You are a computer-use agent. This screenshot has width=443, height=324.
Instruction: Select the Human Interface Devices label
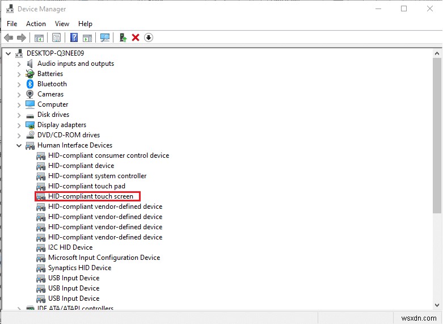coord(75,145)
